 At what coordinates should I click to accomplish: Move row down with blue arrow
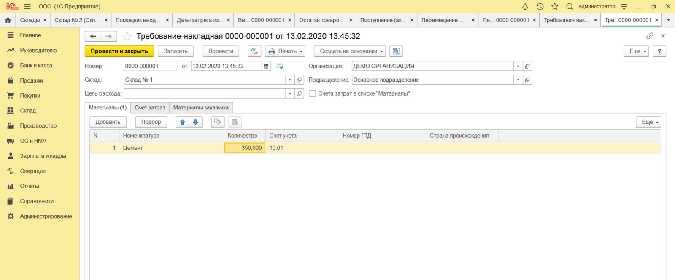[x=195, y=122]
